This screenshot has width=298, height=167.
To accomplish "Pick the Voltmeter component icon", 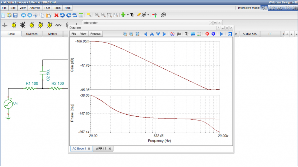I will point(41,25).
